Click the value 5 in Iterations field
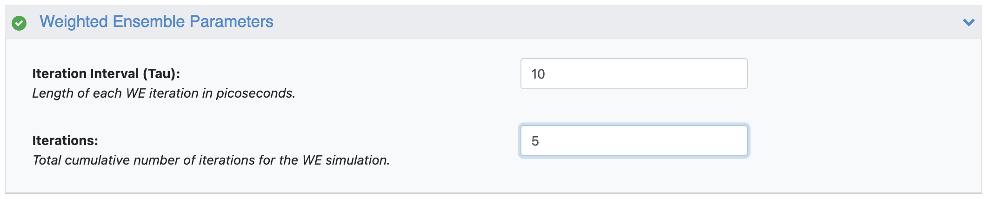 [535, 141]
